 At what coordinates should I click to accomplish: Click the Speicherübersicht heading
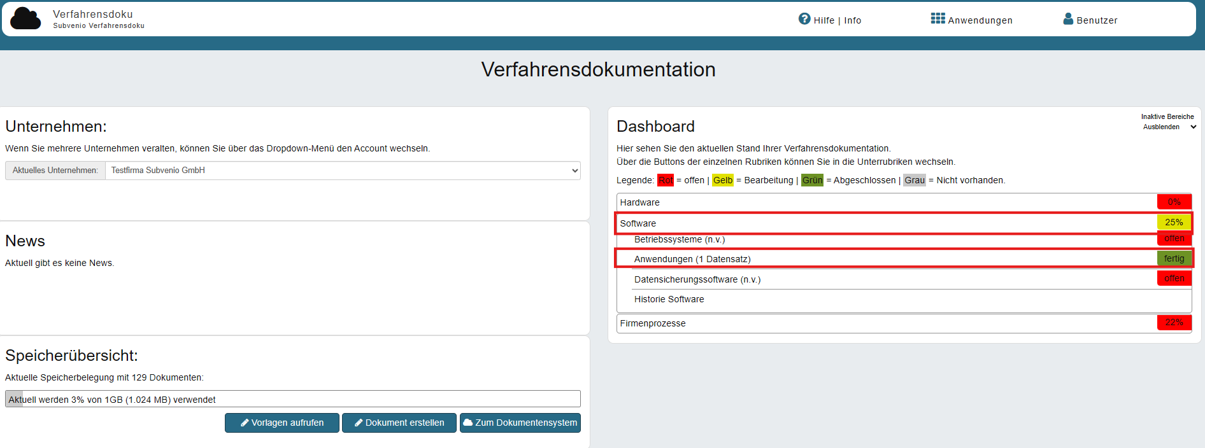point(72,355)
